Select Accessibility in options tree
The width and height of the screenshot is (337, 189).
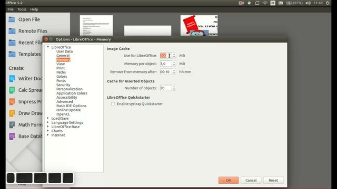67,97
